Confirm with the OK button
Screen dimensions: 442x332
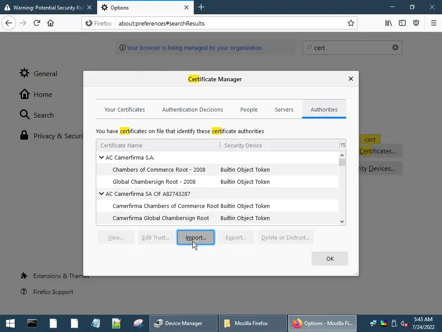coord(330,259)
